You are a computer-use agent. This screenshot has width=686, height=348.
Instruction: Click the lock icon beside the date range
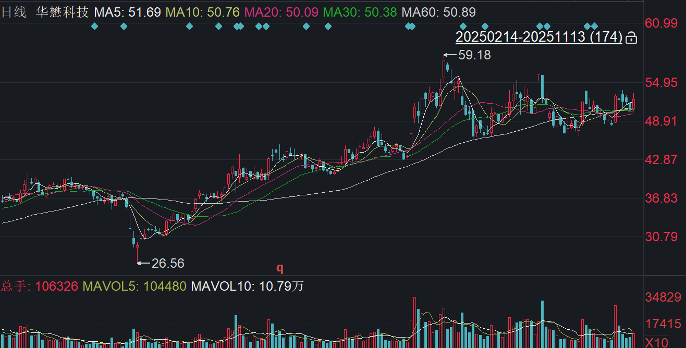[x=631, y=38]
